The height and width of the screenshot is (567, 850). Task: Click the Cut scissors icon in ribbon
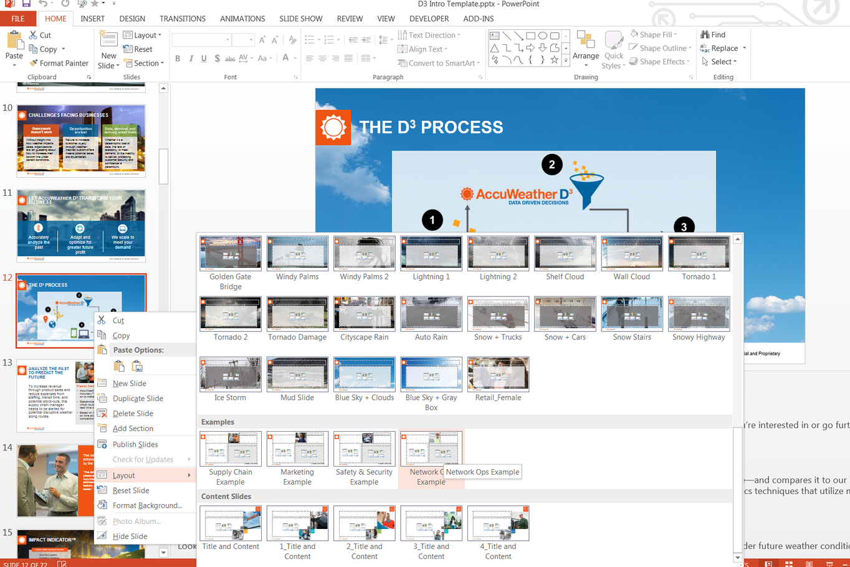(x=33, y=36)
